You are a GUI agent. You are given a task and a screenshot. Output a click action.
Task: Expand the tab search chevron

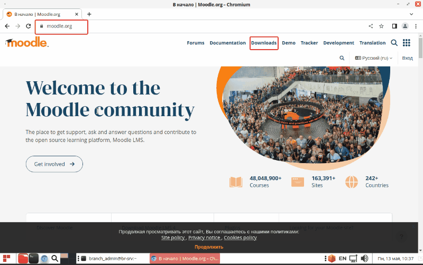411,14
